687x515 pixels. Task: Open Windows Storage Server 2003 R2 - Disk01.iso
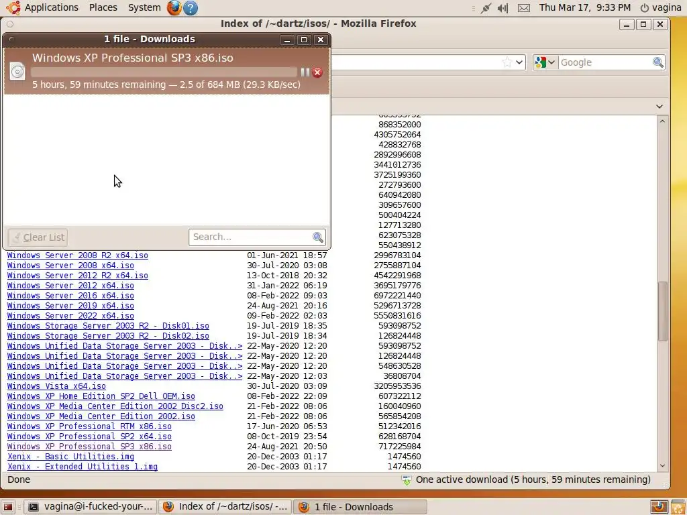(108, 326)
